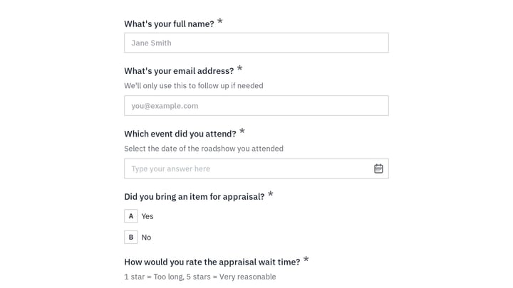The width and height of the screenshot is (513, 288).
Task: Click the 'What's your full name?' label
Action: 169,24
